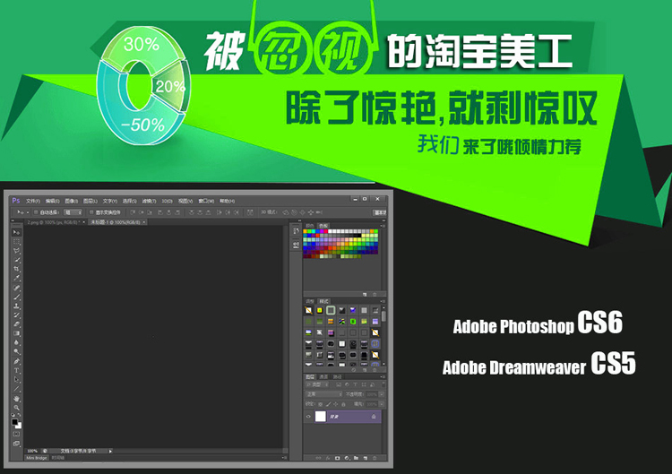Create new layer icon in Layers panel
The height and width of the screenshot is (474, 672).
tap(366, 458)
